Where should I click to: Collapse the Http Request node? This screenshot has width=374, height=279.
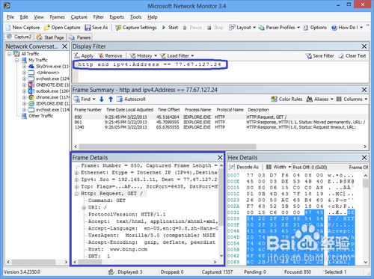[x=77, y=194]
